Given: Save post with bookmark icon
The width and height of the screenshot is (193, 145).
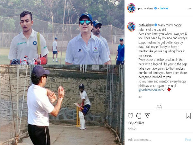Looking at the screenshot, I should [x=188, y=116].
